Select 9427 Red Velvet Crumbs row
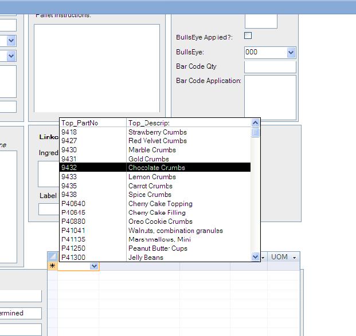Screen dimensions: 356x336 coord(155,141)
